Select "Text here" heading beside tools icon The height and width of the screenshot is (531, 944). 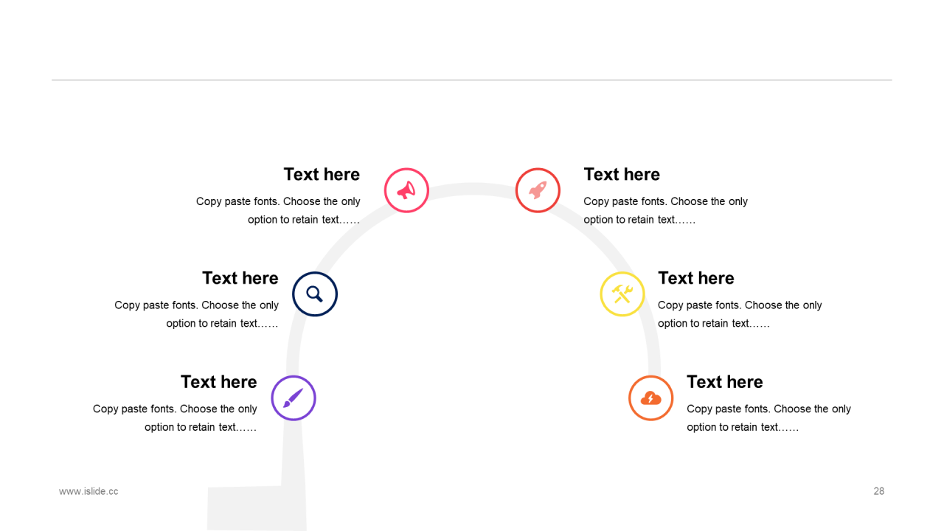696,278
